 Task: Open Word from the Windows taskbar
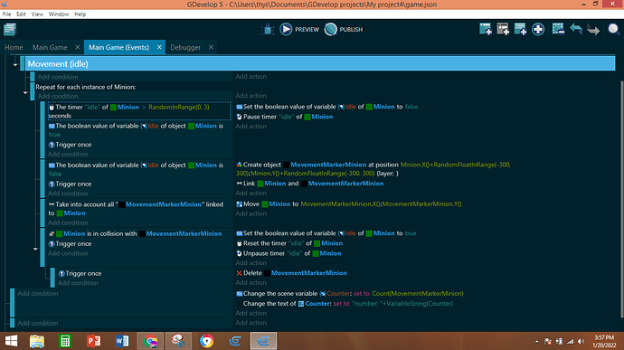point(122,341)
